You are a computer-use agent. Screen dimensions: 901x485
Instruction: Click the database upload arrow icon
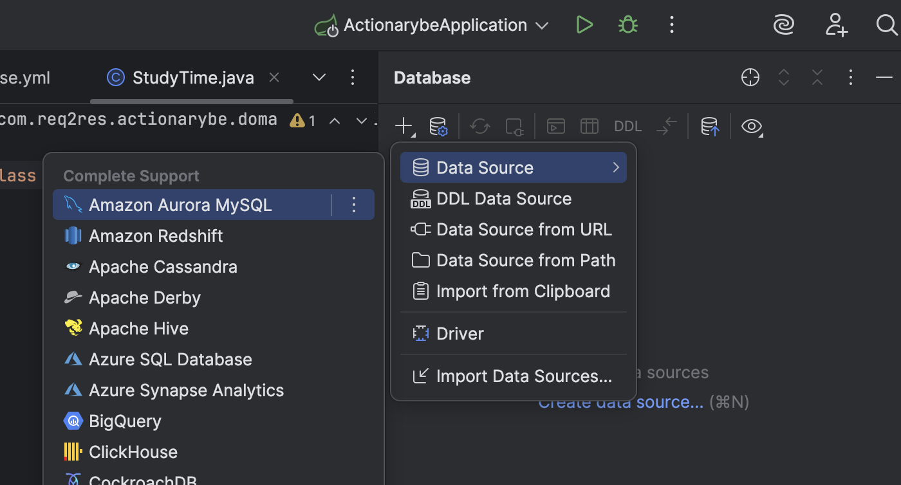pos(710,126)
